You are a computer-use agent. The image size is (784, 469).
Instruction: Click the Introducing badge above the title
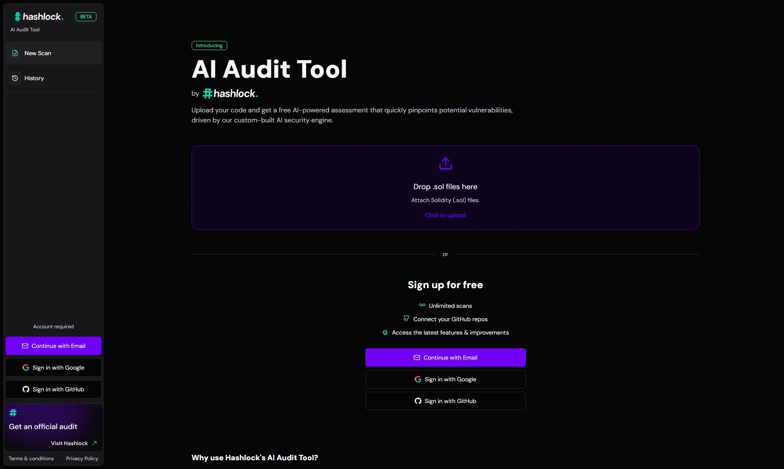[x=209, y=46]
